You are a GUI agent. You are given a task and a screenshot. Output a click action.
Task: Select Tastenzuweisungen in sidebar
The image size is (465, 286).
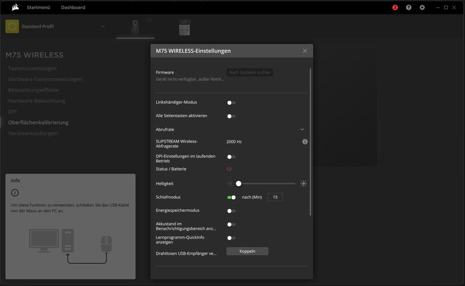(x=33, y=68)
